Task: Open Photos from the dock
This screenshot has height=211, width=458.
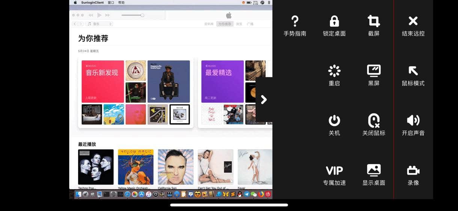Action: coord(134,194)
